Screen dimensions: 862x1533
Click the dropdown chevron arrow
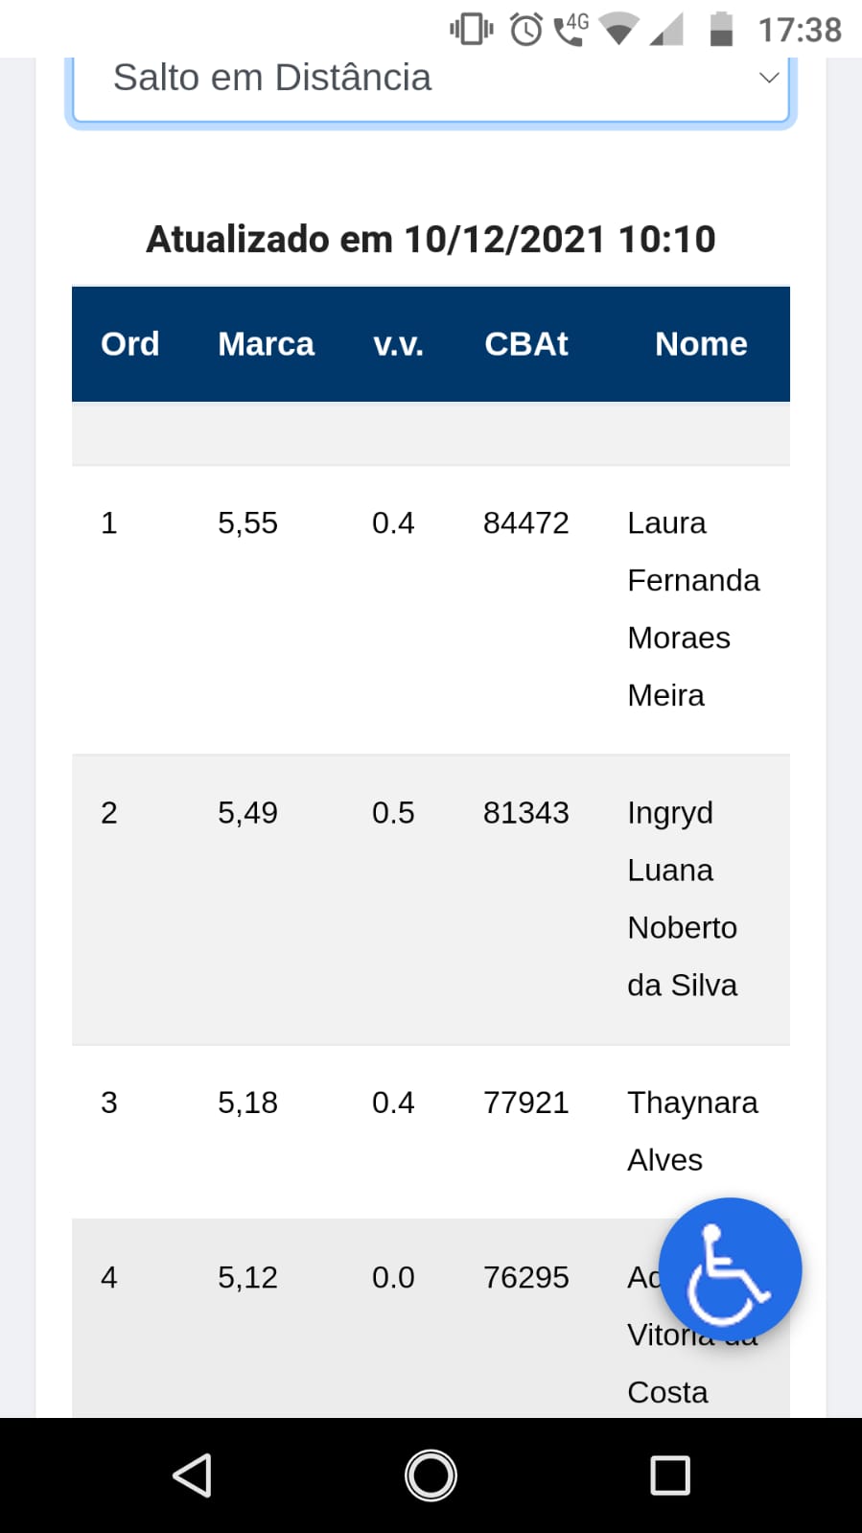[x=768, y=78]
